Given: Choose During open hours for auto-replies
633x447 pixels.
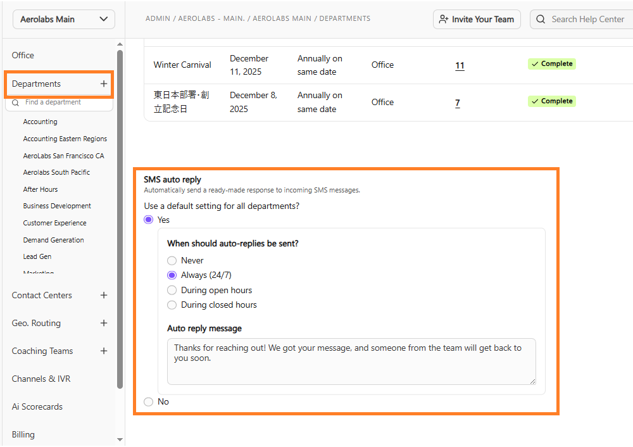Looking at the screenshot, I should pos(172,291).
